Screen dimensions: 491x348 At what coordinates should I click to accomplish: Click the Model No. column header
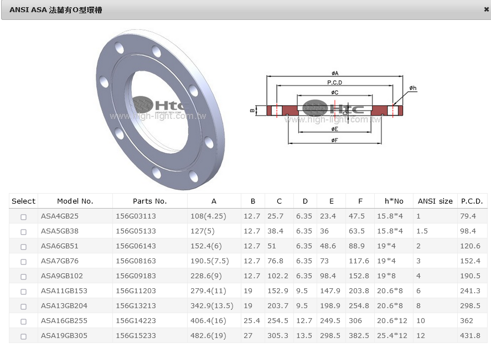[x=75, y=201]
